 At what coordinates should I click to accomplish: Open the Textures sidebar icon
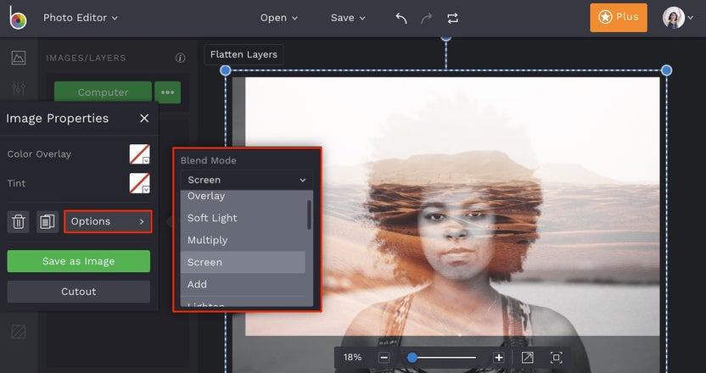click(19, 332)
